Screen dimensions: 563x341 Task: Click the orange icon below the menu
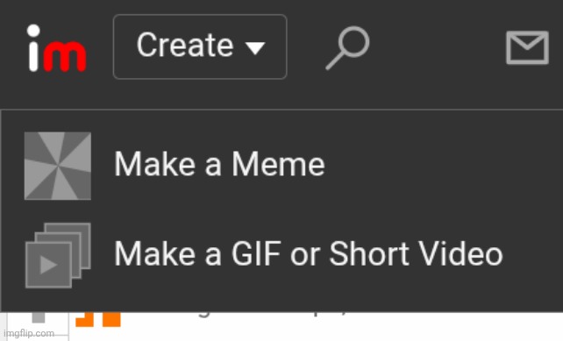[98, 320]
